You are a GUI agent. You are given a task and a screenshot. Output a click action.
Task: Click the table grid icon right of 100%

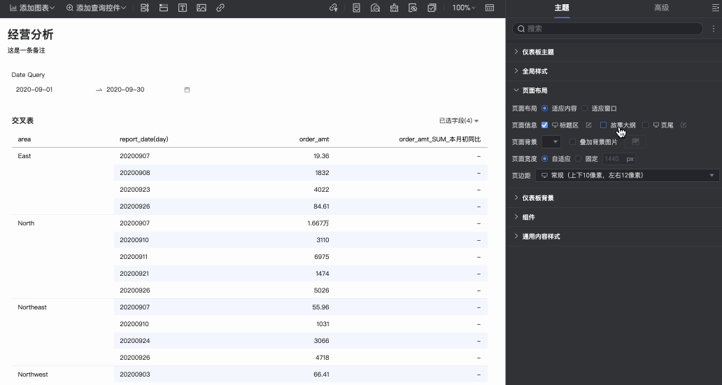[x=490, y=8]
